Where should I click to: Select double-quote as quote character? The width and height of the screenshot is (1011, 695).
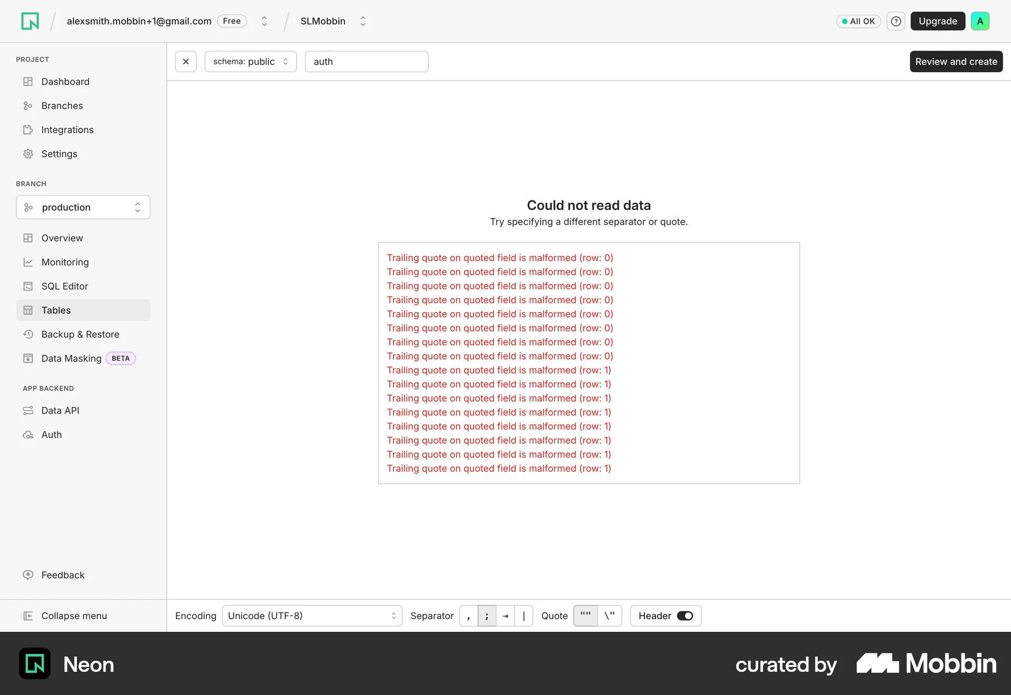(586, 616)
